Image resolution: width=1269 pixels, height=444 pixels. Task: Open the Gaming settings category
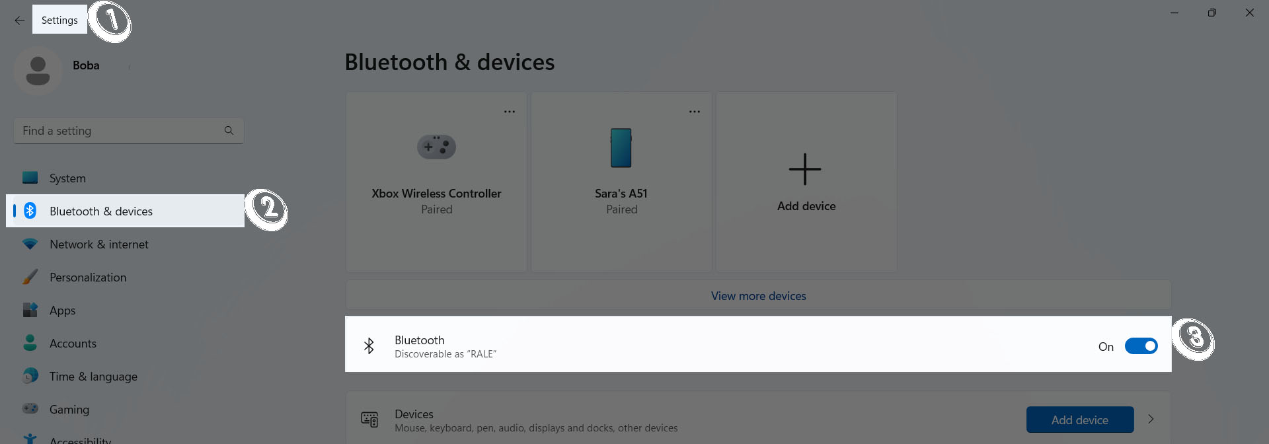pyautogui.click(x=69, y=410)
